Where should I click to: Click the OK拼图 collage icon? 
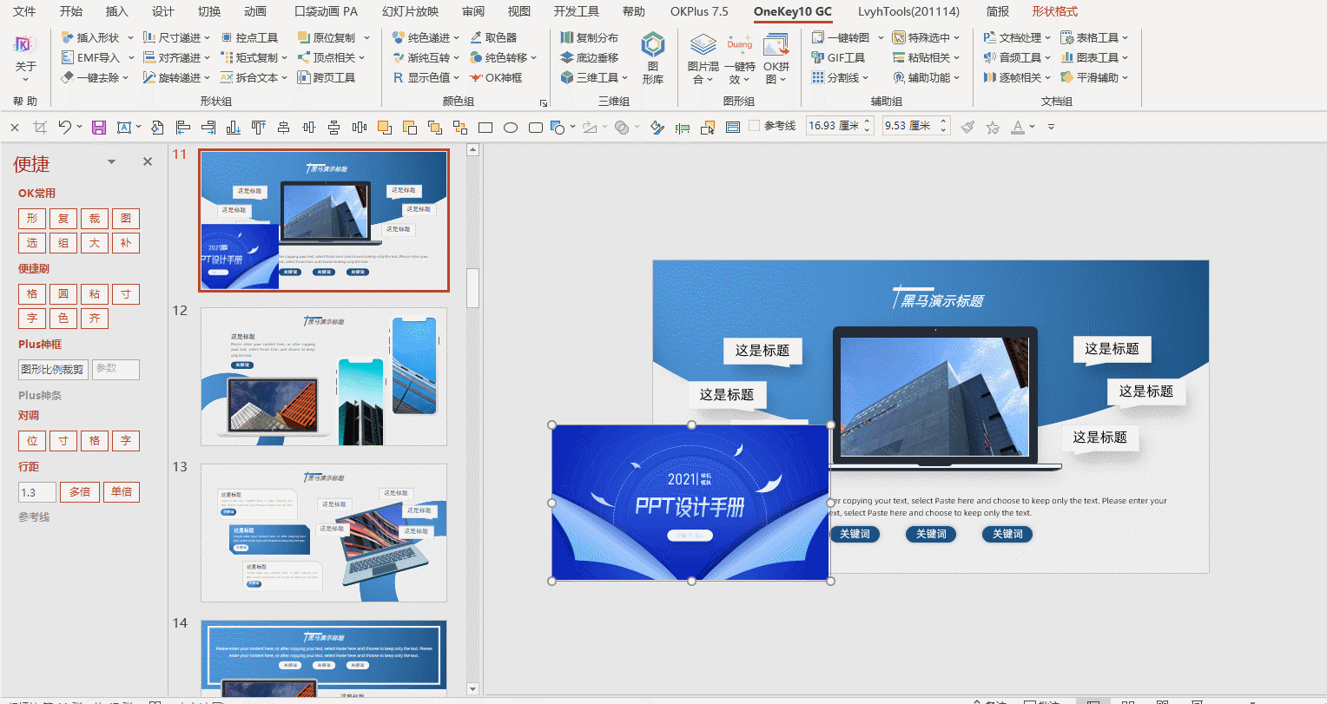(776, 59)
